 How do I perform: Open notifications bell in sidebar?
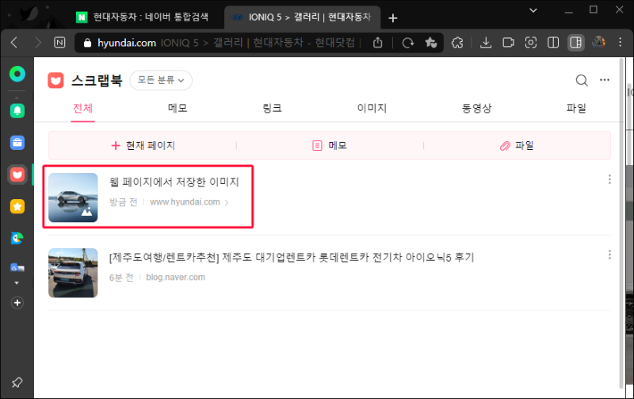pos(17,110)
